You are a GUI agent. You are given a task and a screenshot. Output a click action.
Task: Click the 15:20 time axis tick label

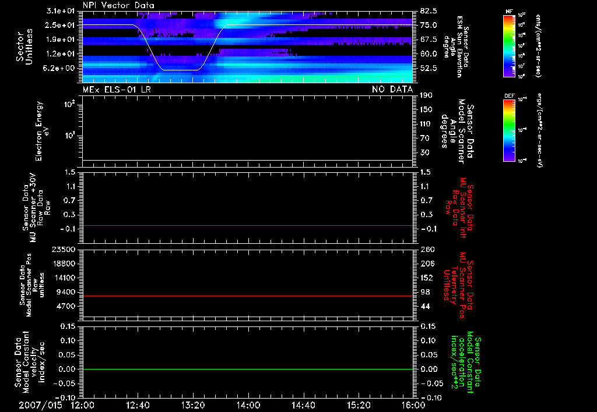pyautogui.click(x=359, y=404)
